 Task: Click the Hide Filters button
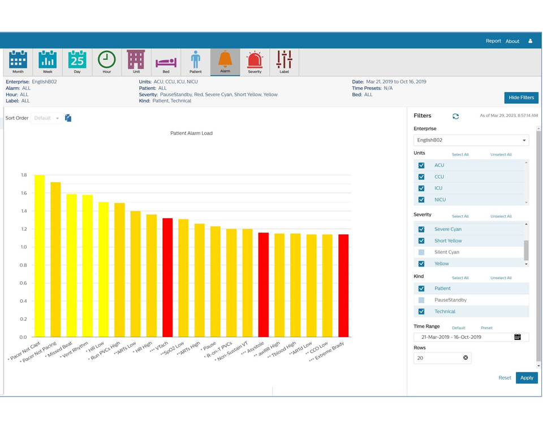click(521, 98)
